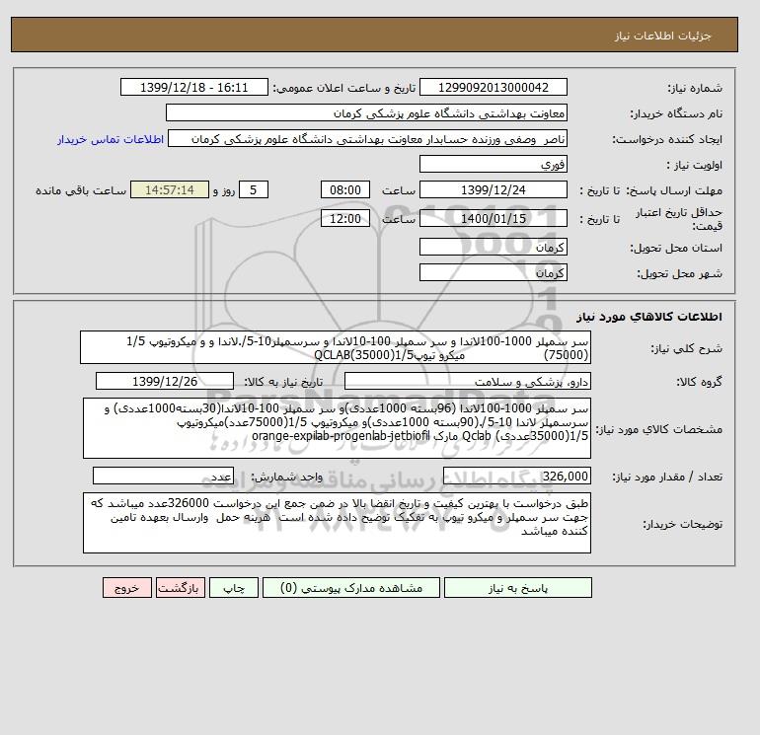The image size is (760, 735).
Task: Click the request creator name field
Action: tap(367, 138)
